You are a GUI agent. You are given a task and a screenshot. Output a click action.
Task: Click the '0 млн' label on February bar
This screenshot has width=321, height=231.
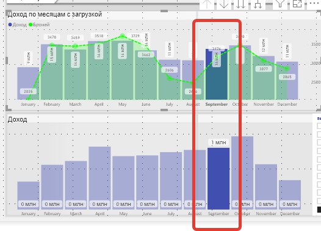pyautogui.click(x=52, y=204)
